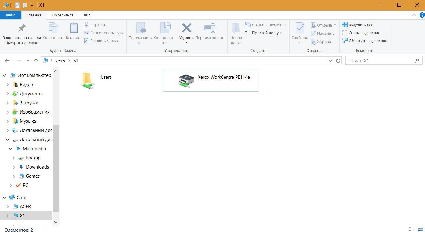
Task: Switch to the Вид tab
Action: click(87, 15)
